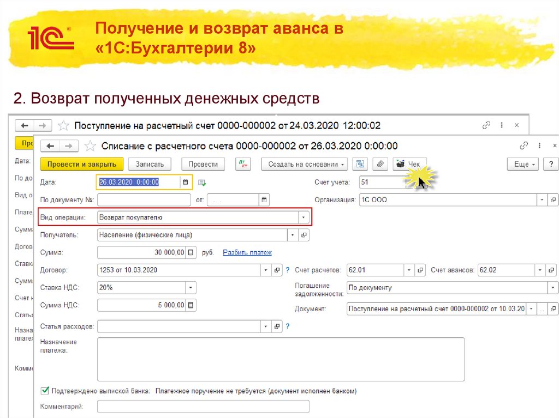The height and width of the screenshot is (418, 559).
Task: Open Счет расчетов account with open icon
Action: pyautogui.click(x=420, y=270)
